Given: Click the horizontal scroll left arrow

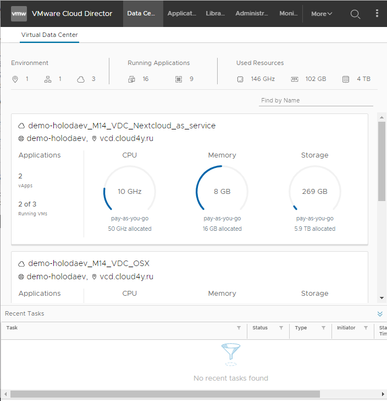Looking at the screenshot, I should point(5,394).
